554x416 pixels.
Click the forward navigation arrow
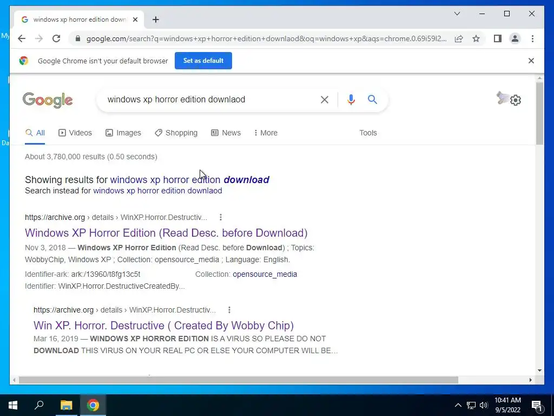coord(39,38)
